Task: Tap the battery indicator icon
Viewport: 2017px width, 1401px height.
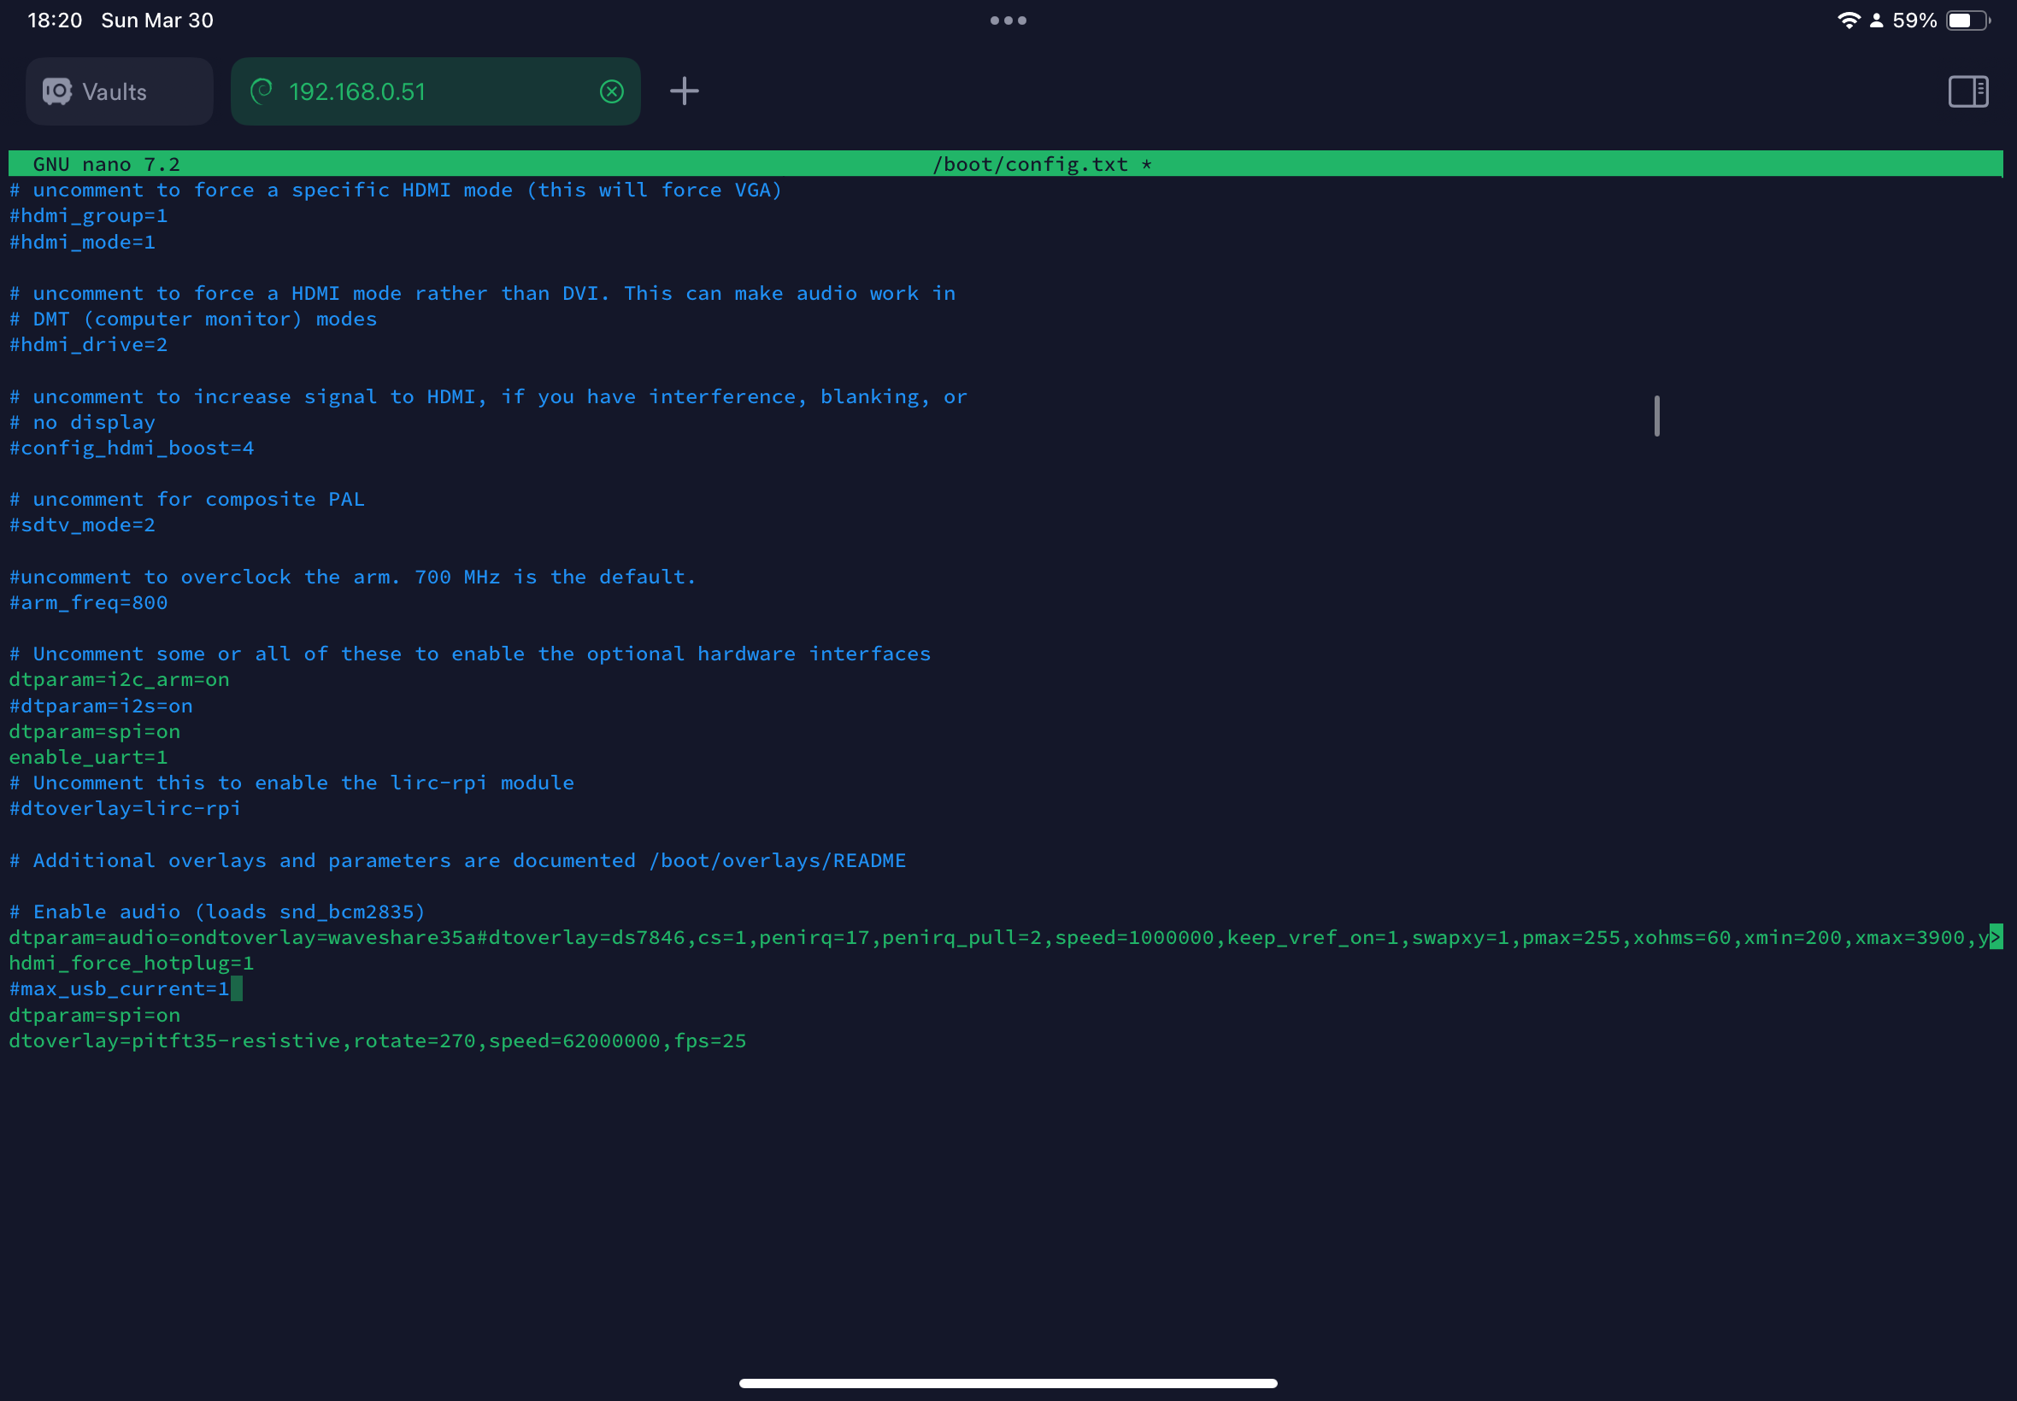Action: 1967,21
